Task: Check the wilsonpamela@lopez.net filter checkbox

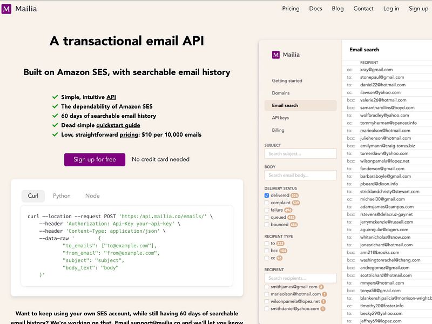Action: click(267, 302)
